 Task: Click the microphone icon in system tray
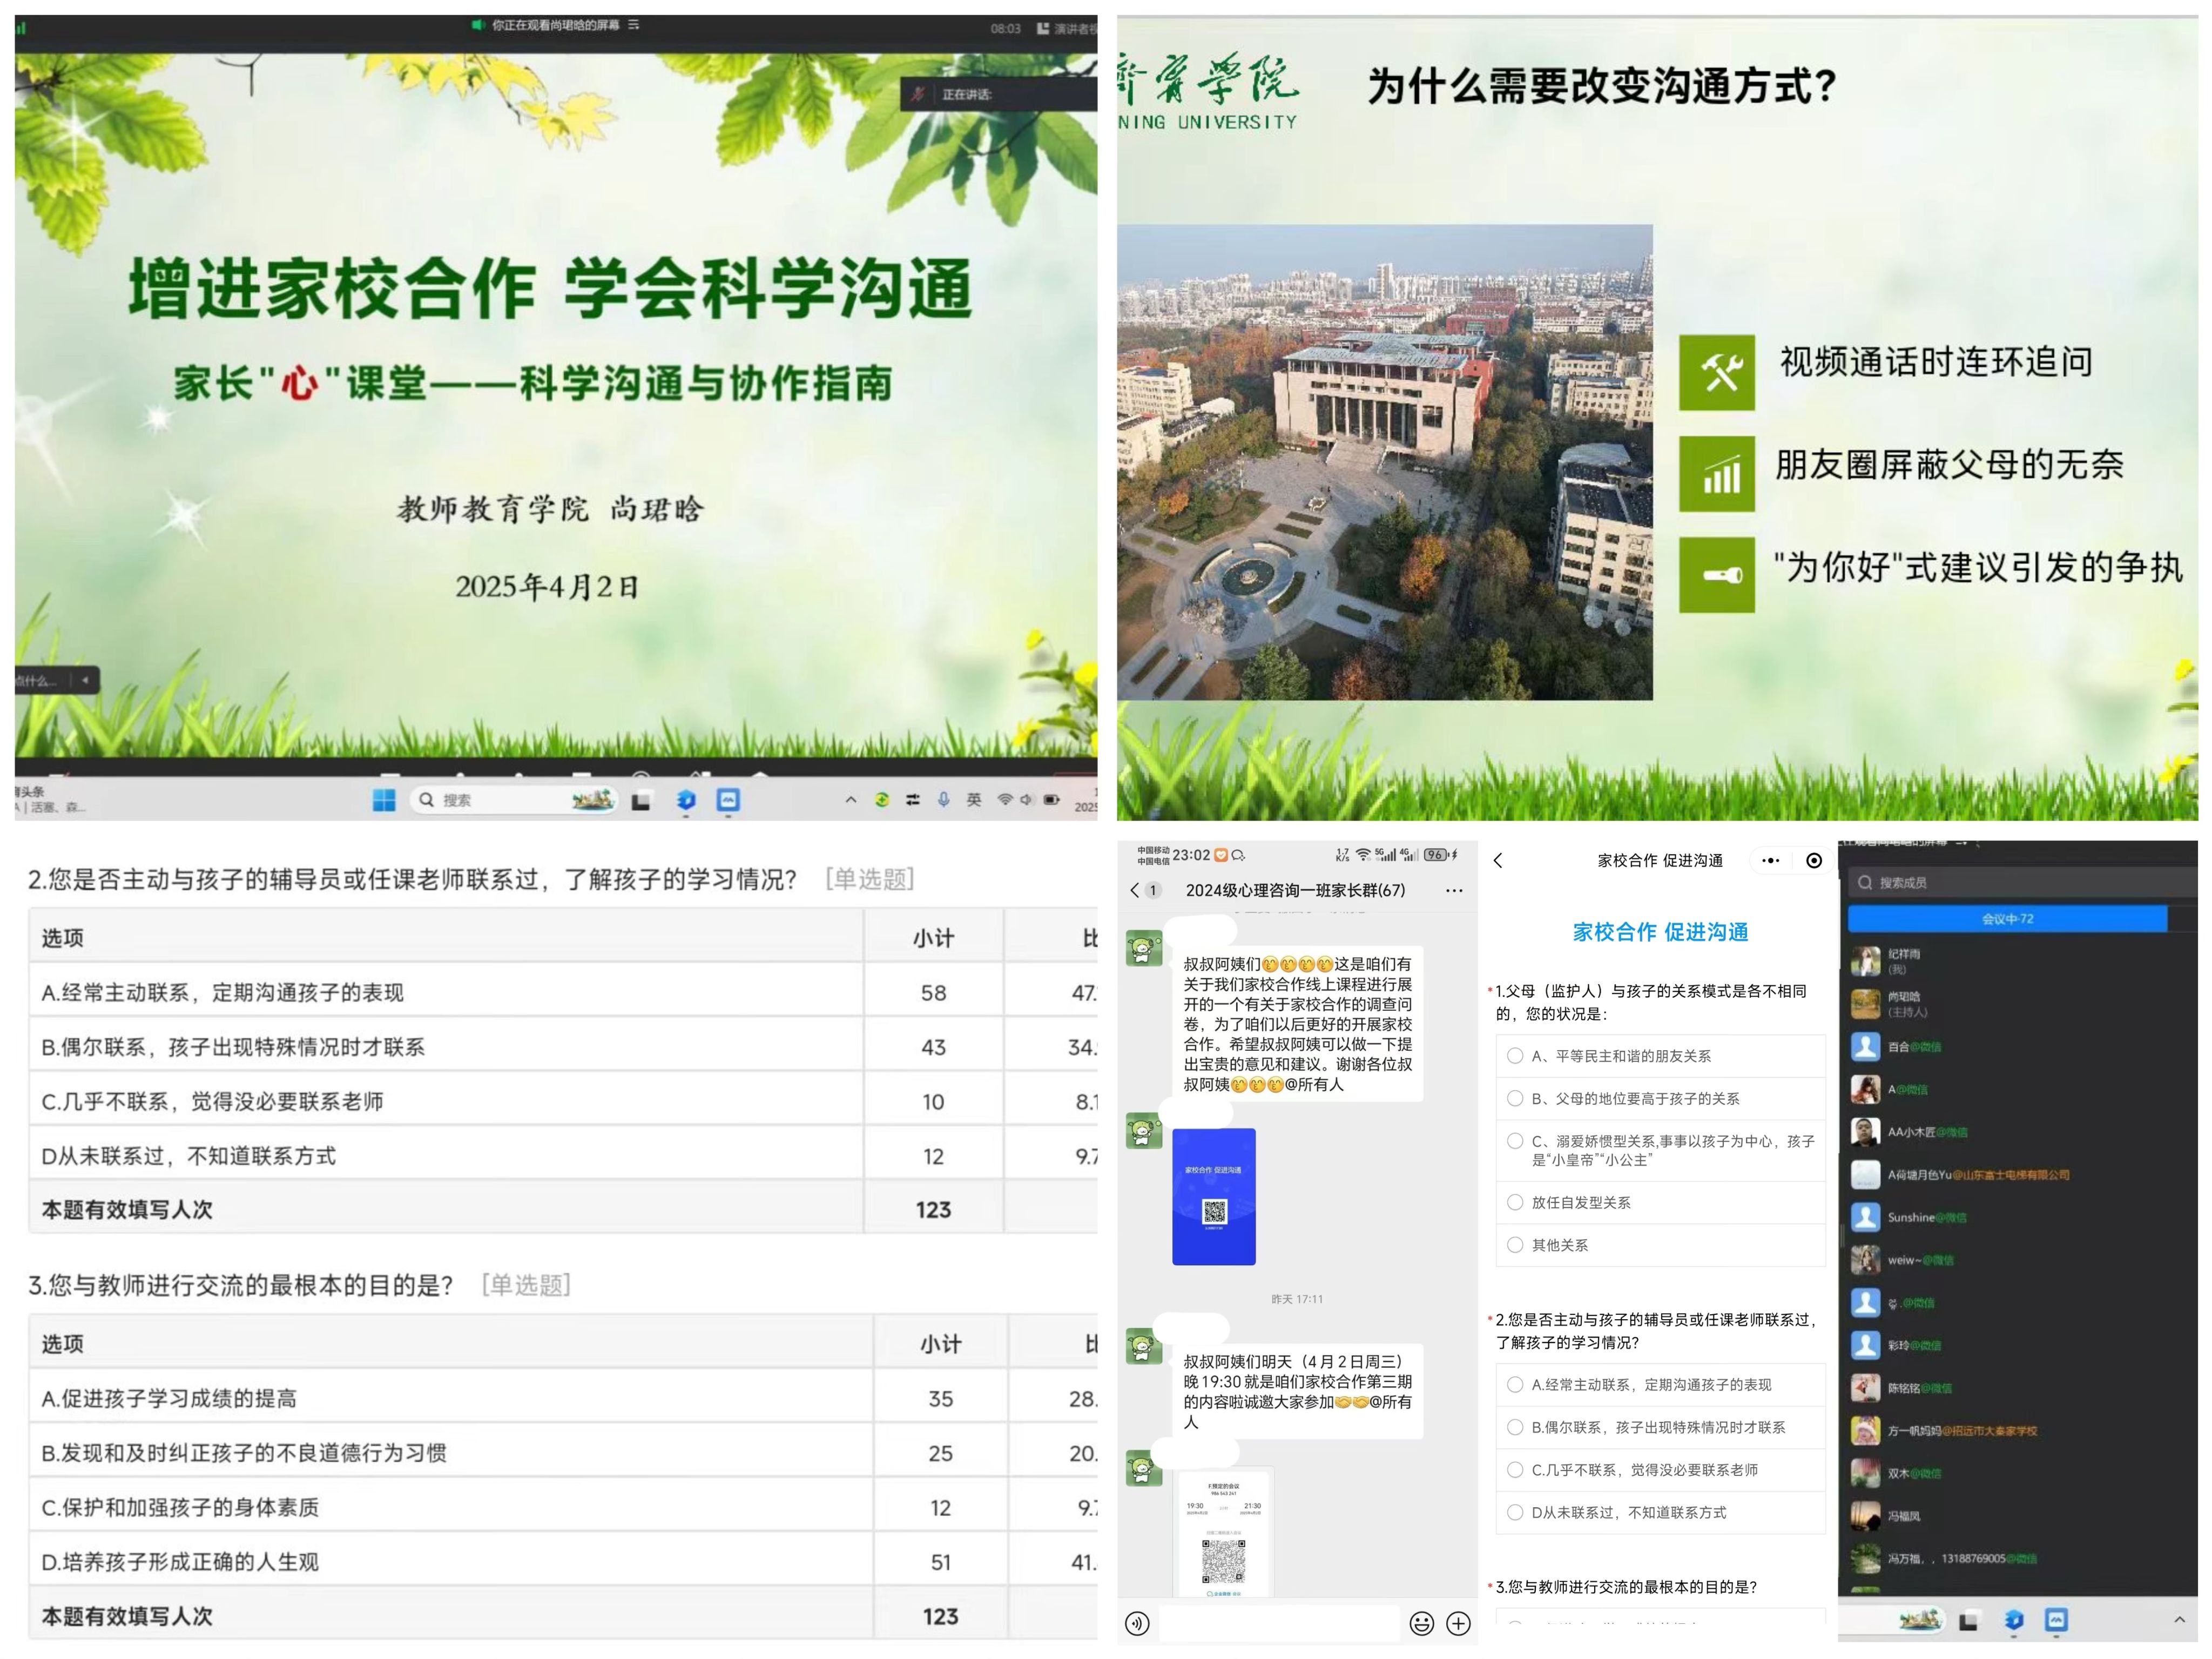(943, 800)
